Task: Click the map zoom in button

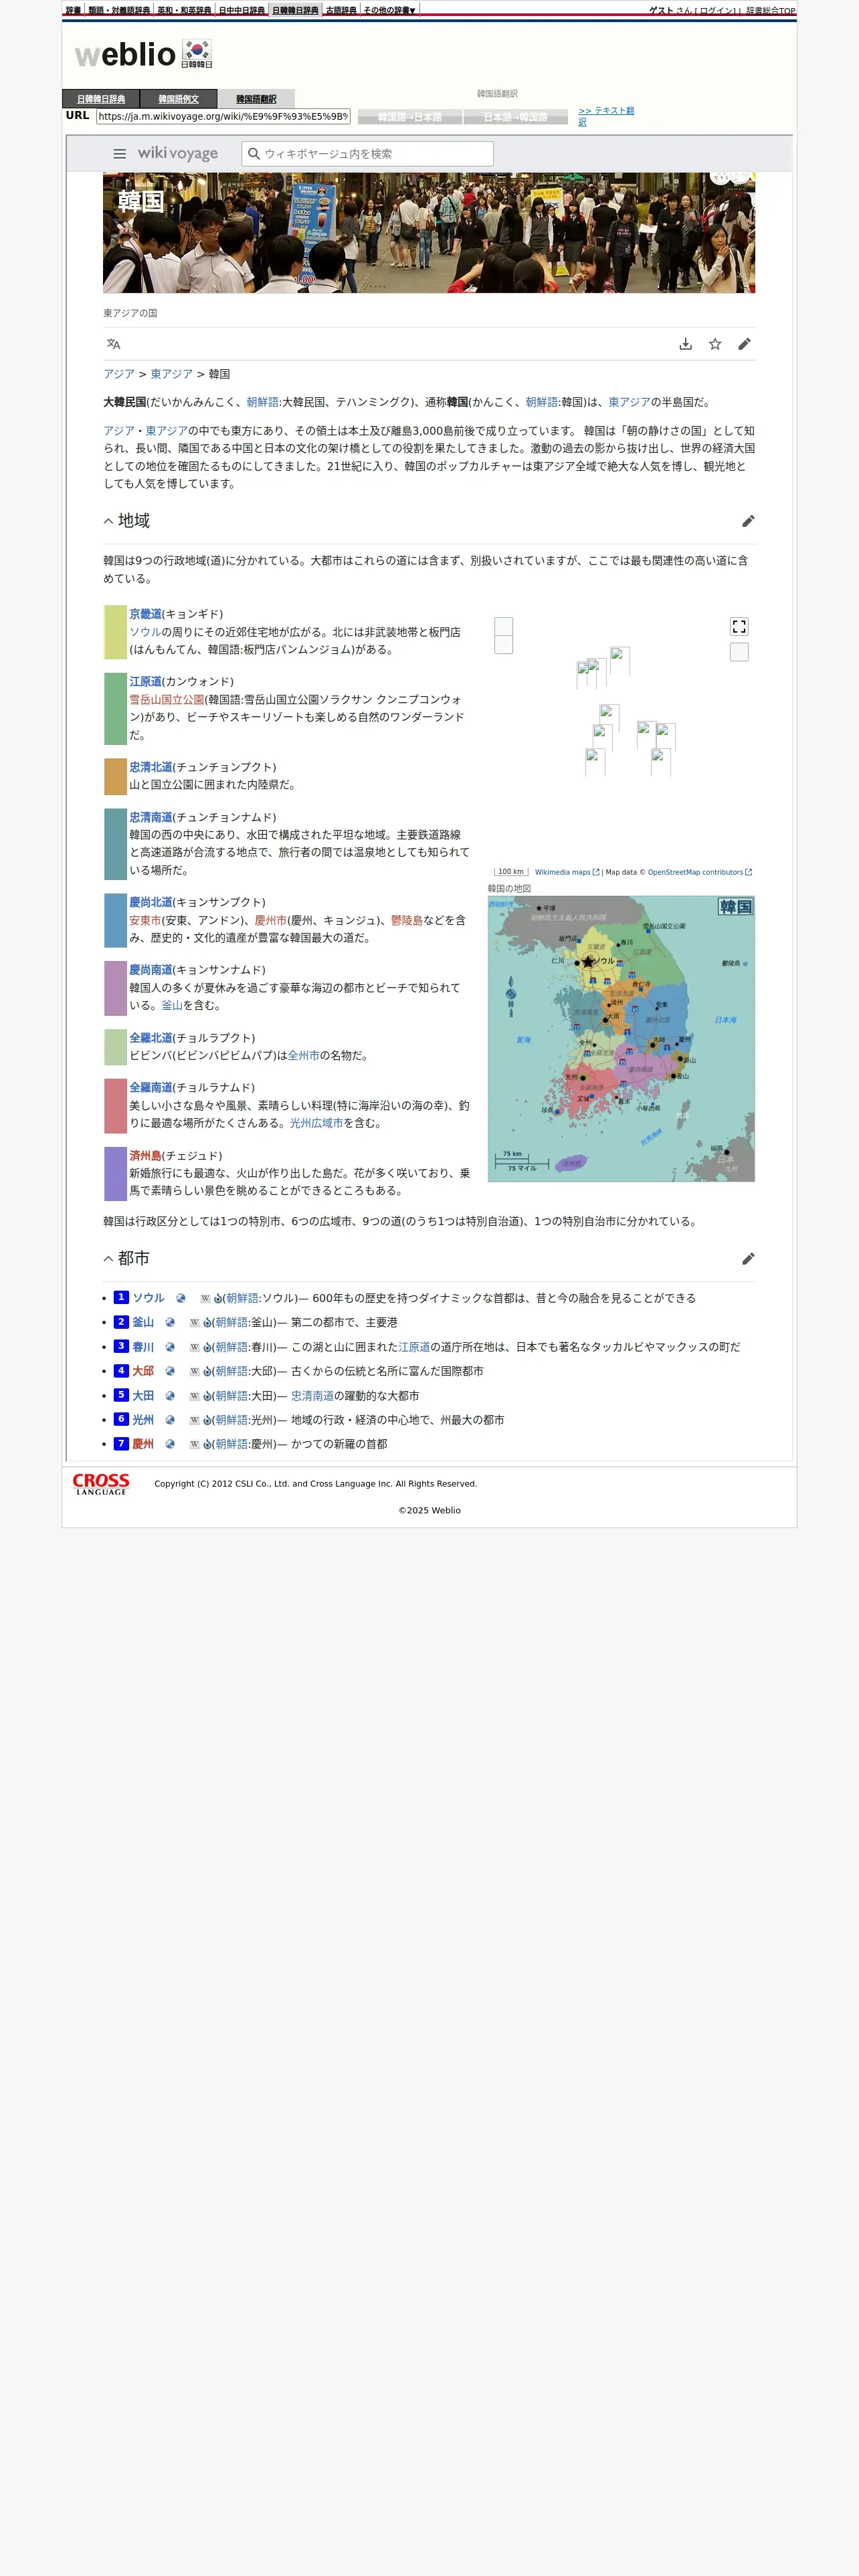Action: pos(504,626)
